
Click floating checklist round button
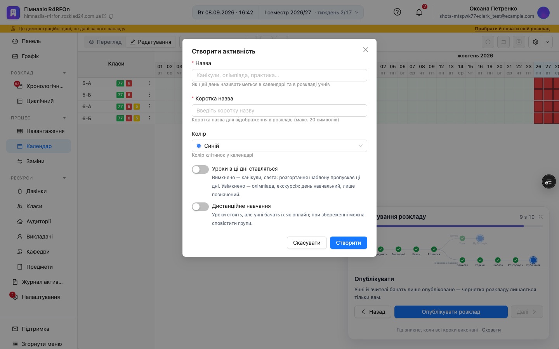tap(549, 181)
